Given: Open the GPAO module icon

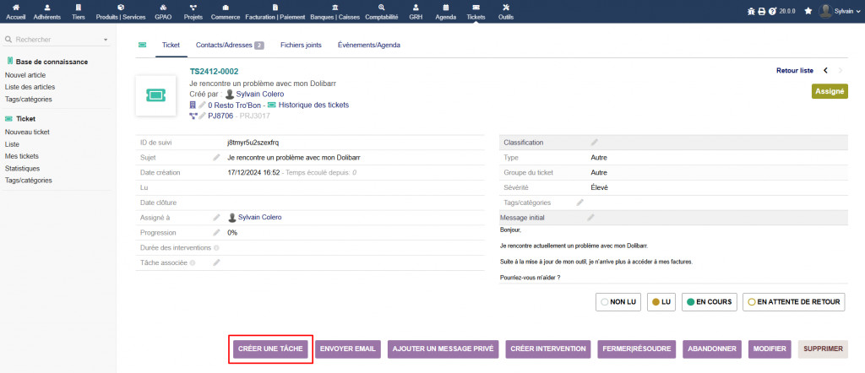Looking at the screenshot, I should [163, 11].
